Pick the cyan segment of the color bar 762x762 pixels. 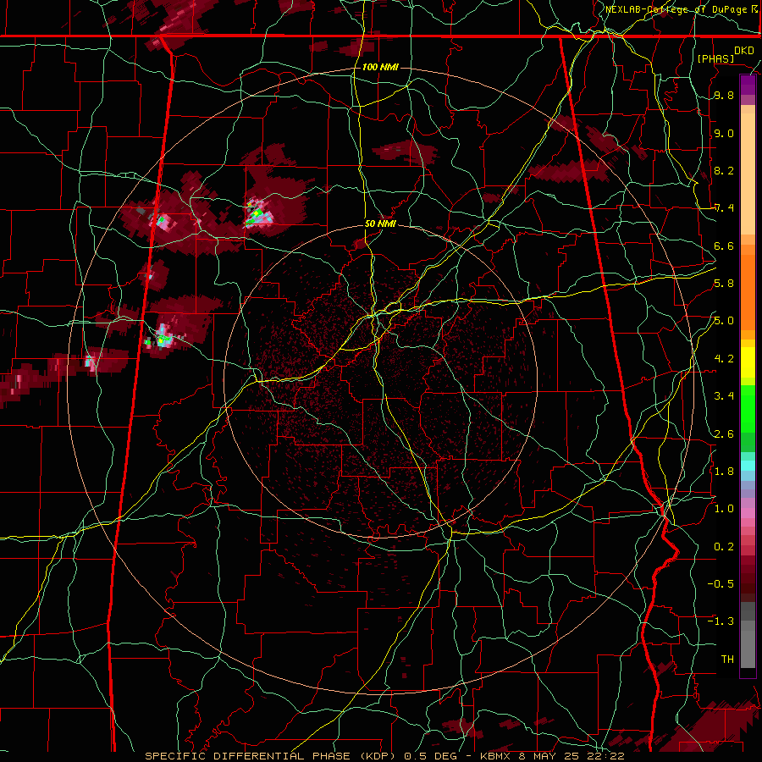[748, 466]
